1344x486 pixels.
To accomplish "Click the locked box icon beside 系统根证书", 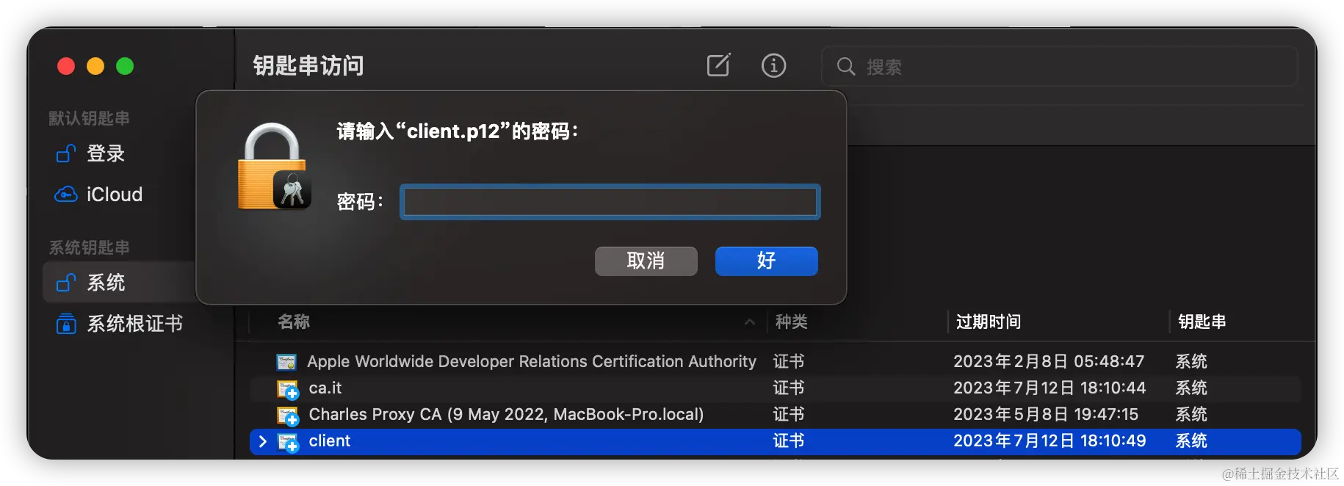I will (66, 323).
